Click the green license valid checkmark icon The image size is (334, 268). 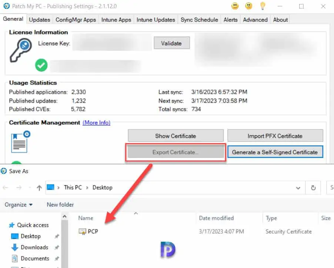41,65
